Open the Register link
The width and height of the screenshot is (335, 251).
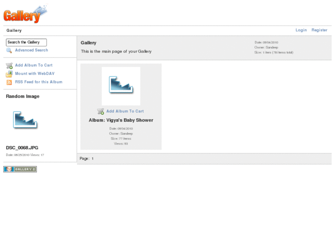click(319, 30)
